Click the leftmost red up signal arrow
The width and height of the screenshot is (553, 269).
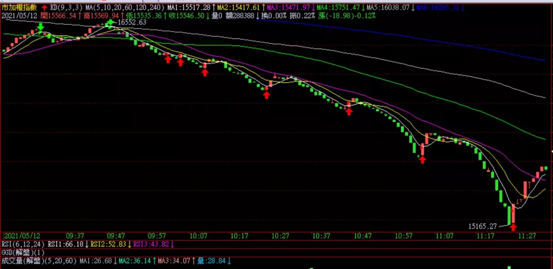pos(167,59)
